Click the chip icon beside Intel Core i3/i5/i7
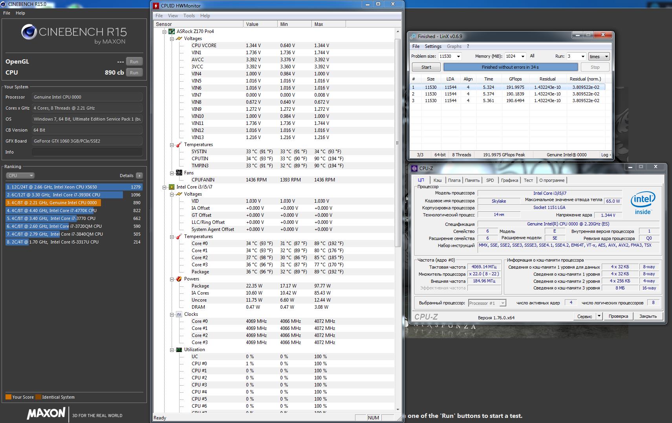Image resolution: width=672 pixels, height=423 pixels. [172, 187]
